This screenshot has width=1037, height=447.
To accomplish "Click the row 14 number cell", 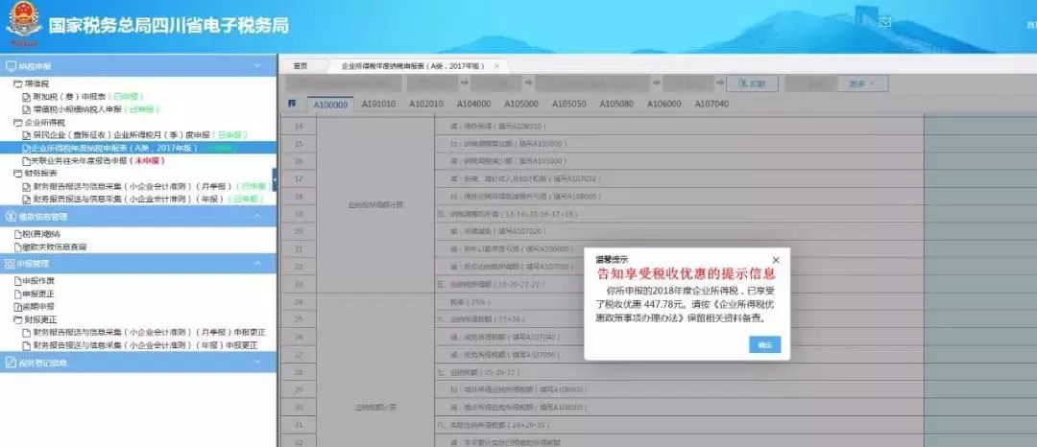I will tap(299, 126).
